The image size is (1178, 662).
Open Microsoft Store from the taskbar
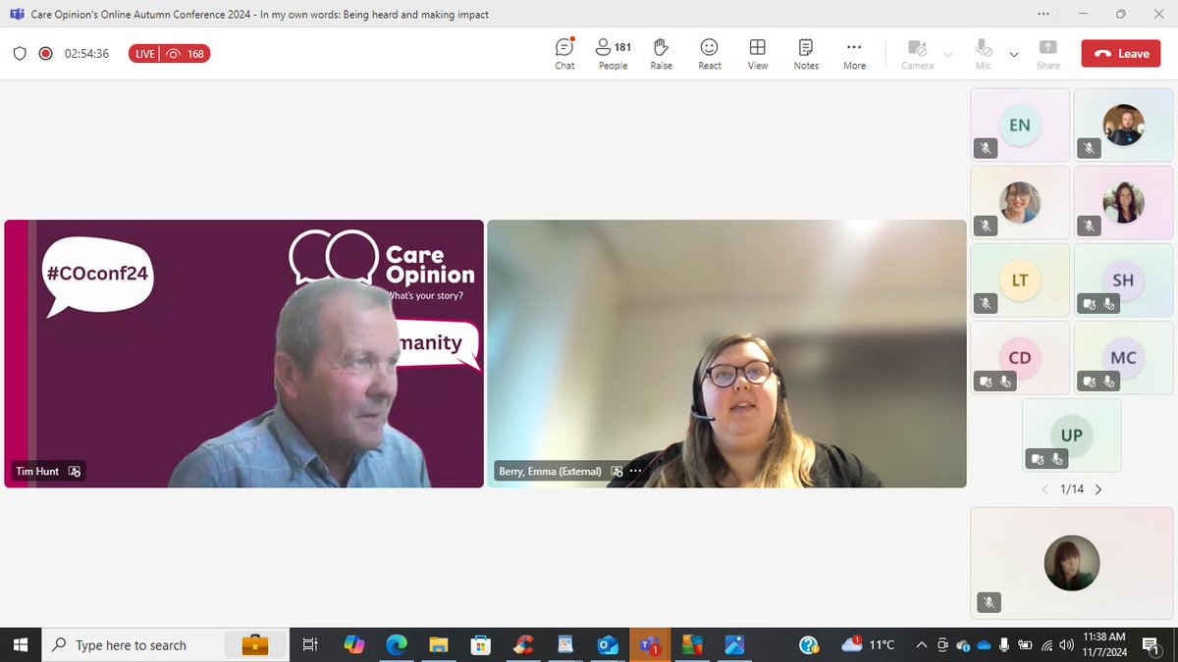tap(481, 644)
